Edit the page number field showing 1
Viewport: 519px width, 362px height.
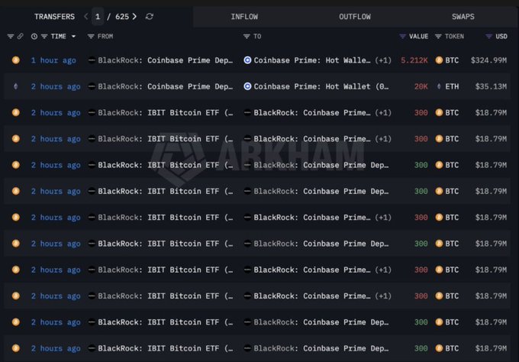click(x=98, y=17)
